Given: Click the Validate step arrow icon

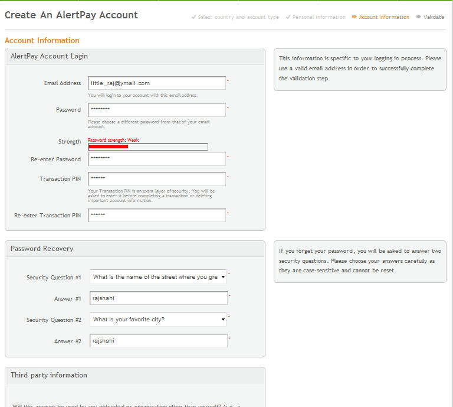Looking at the screenshot, I should click(419, 17).
